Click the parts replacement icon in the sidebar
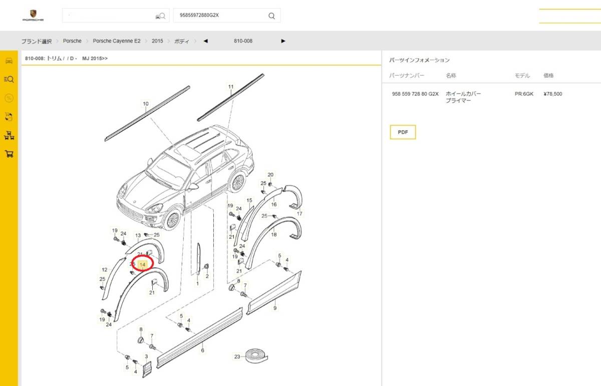The height and width of the screenshot is (386, 601). 9,116
